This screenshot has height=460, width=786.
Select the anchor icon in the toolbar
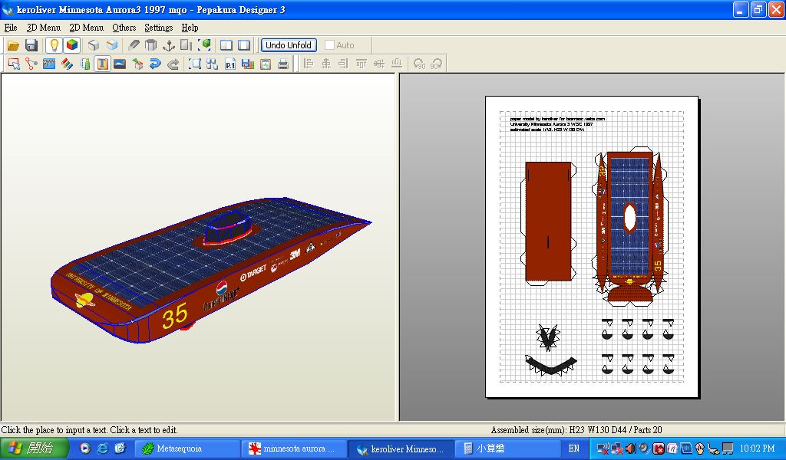click(169, 45)
